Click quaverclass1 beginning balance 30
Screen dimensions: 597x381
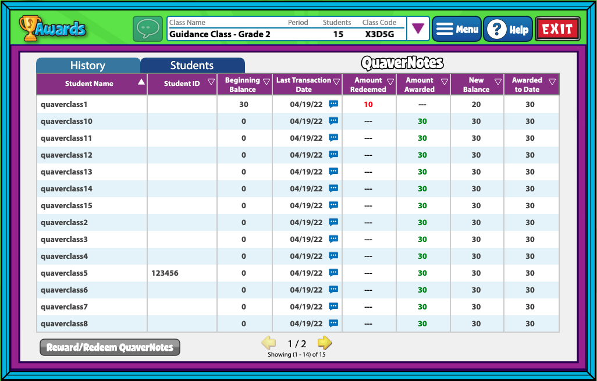click(x=244, y=104)
